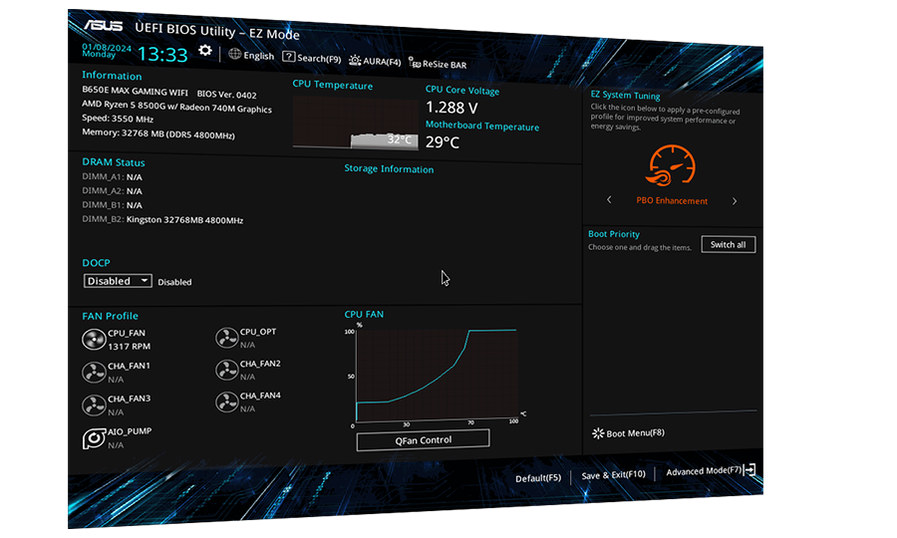Image resolution: width=897 pixels, height=538 pixels.
Task: Show previous EZ System Tuning profile
Action: tap(609, 199)
